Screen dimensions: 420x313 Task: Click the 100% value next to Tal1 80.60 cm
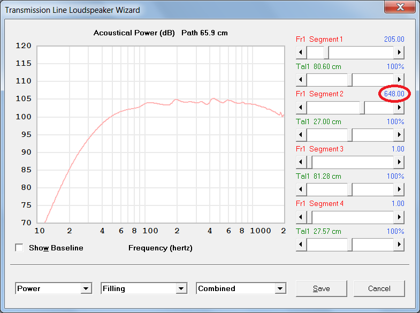pyautogui.click(x=395, y=66)
